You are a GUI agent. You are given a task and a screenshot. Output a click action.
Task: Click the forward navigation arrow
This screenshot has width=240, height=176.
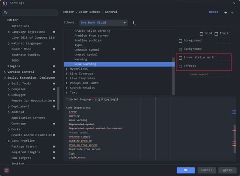(232, 12)
